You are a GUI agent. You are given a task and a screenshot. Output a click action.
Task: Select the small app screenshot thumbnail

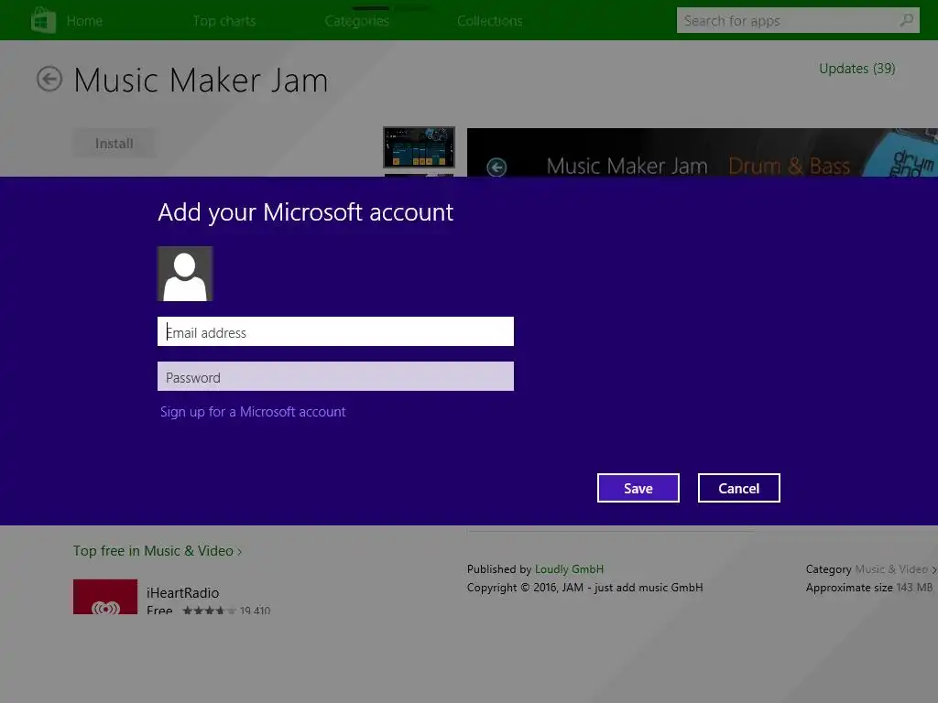[x=419, y=147]
